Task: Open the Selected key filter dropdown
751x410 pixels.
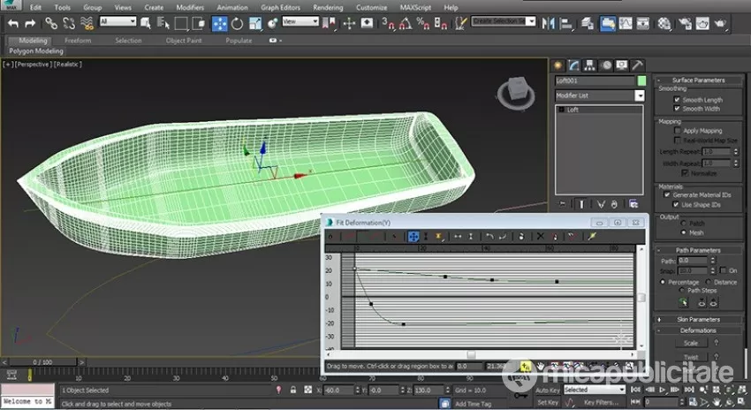Action: 595,390
